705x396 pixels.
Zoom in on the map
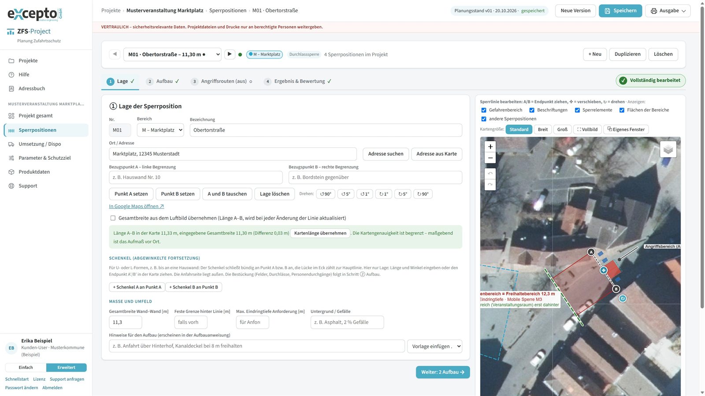(x=490, y=147)
